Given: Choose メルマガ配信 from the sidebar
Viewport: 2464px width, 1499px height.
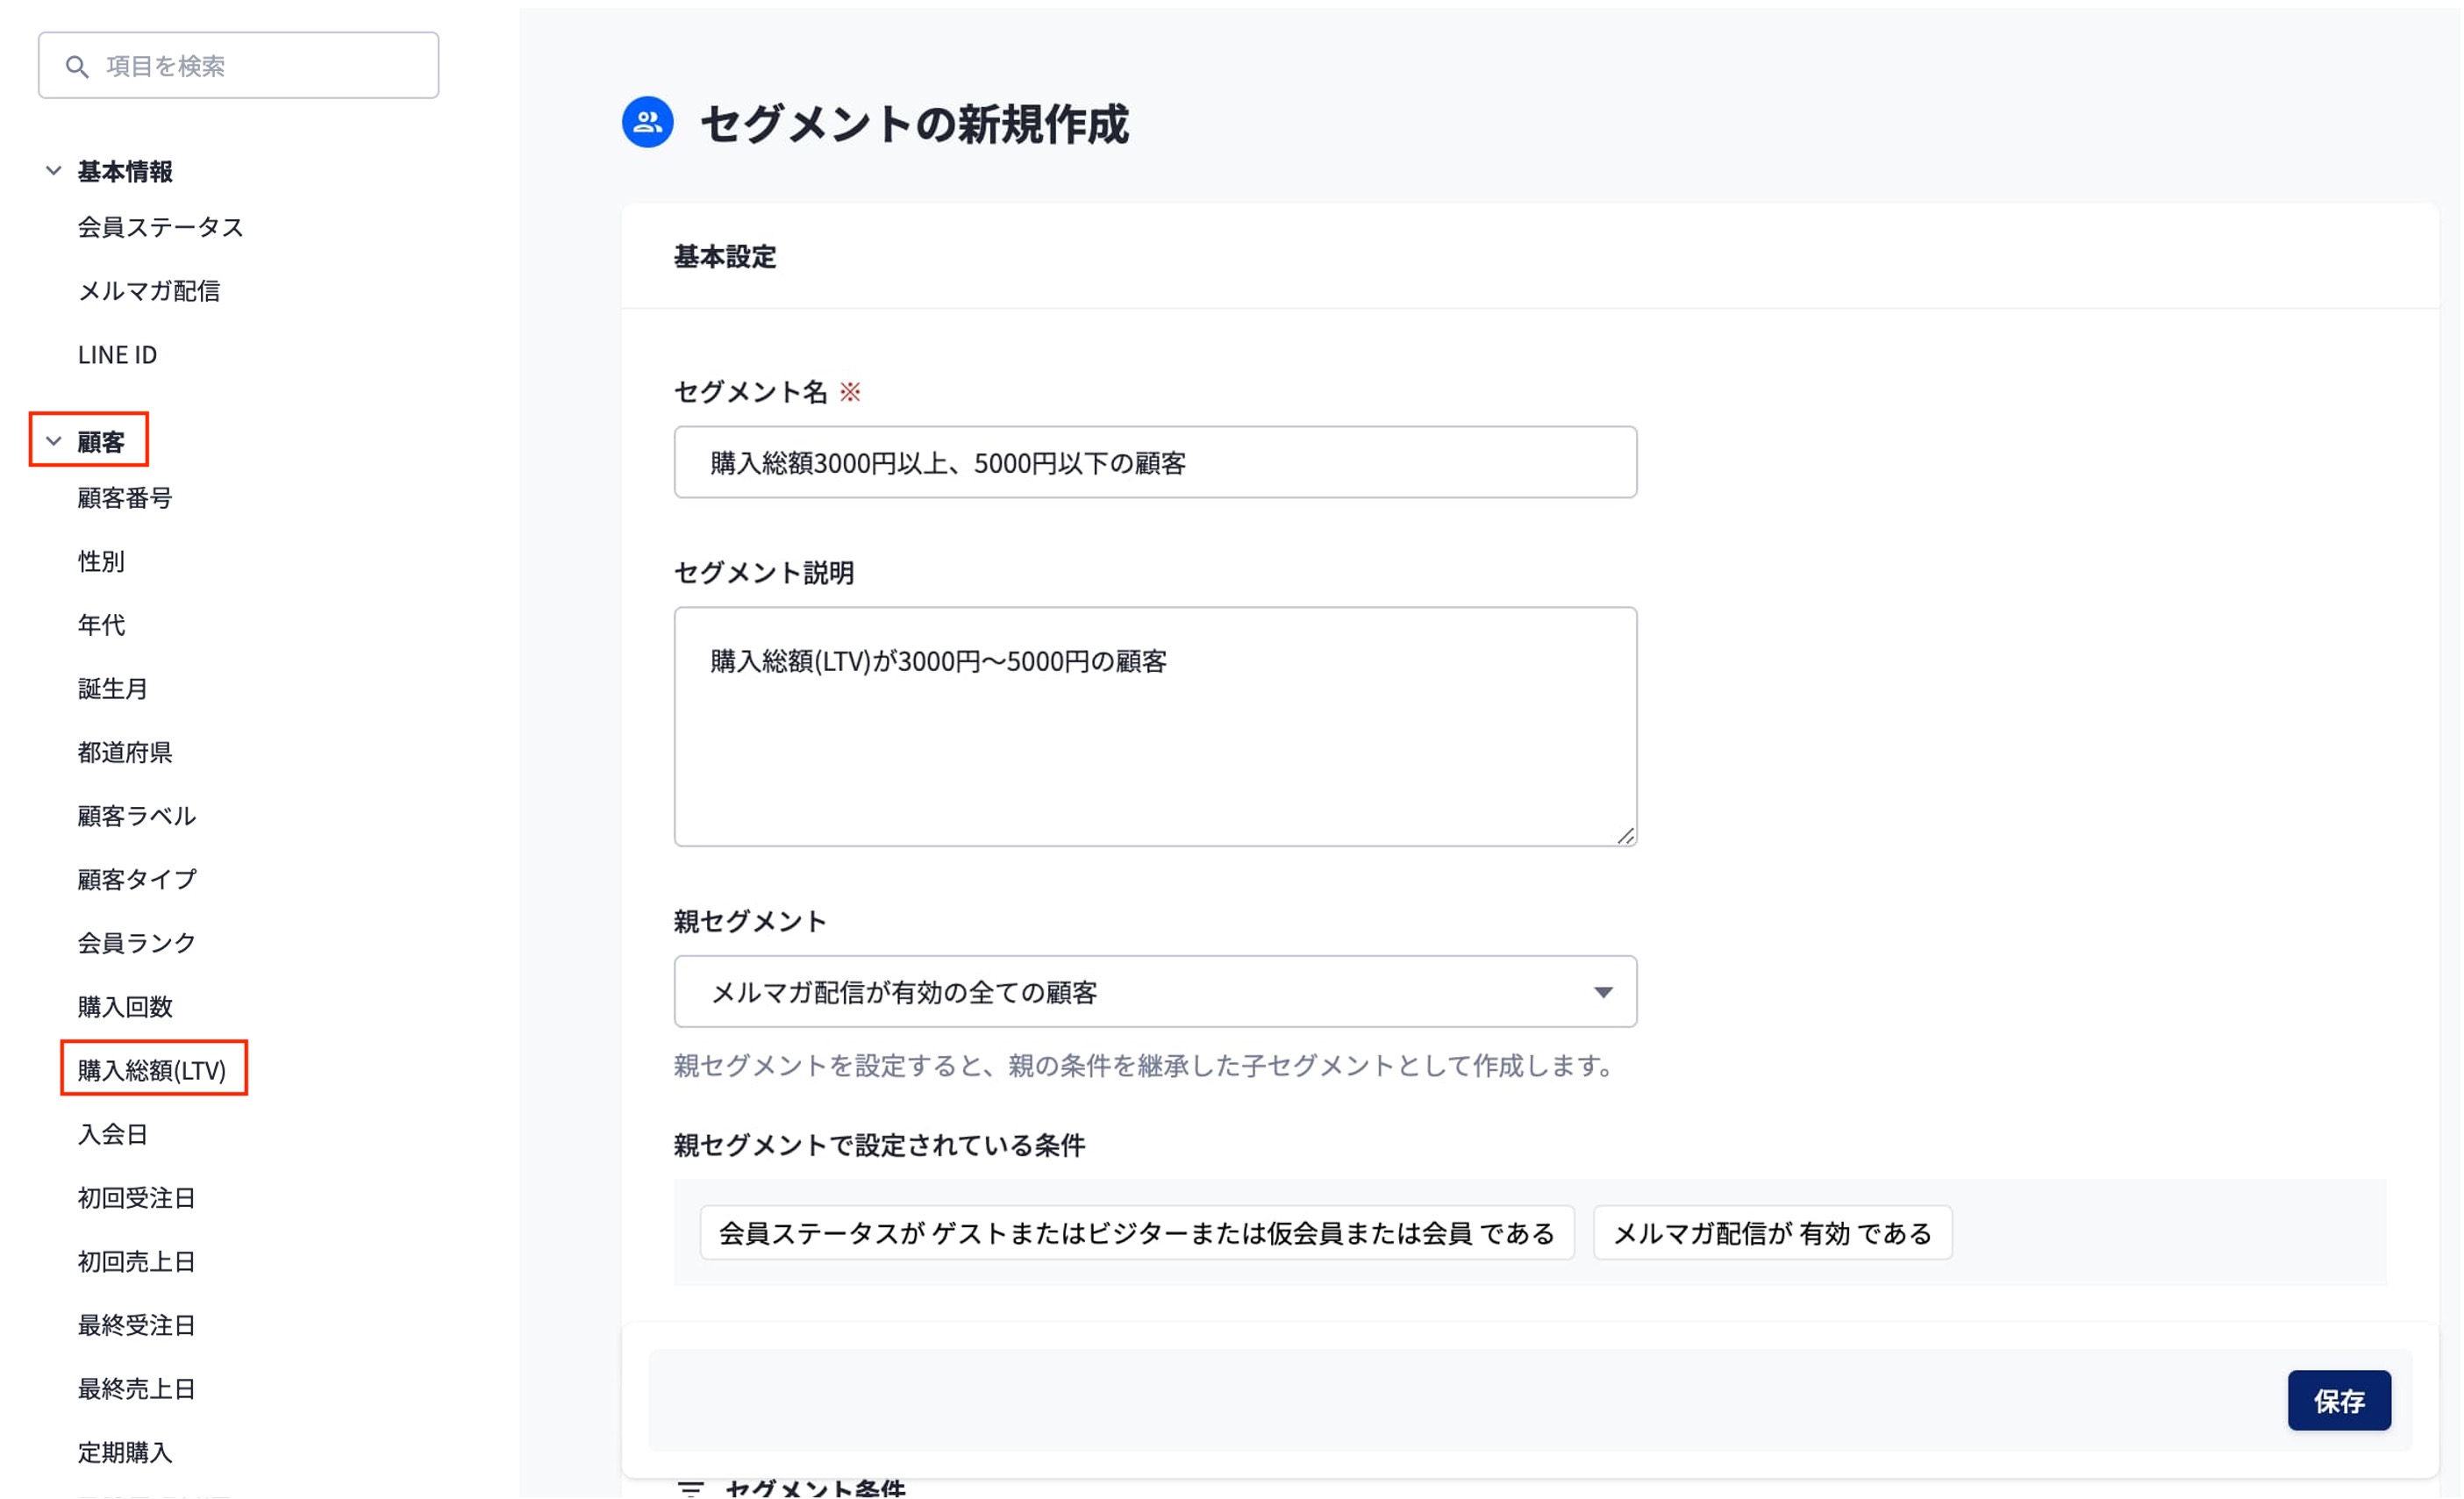Looking at the screenshot, I should (x=149, y=291).
